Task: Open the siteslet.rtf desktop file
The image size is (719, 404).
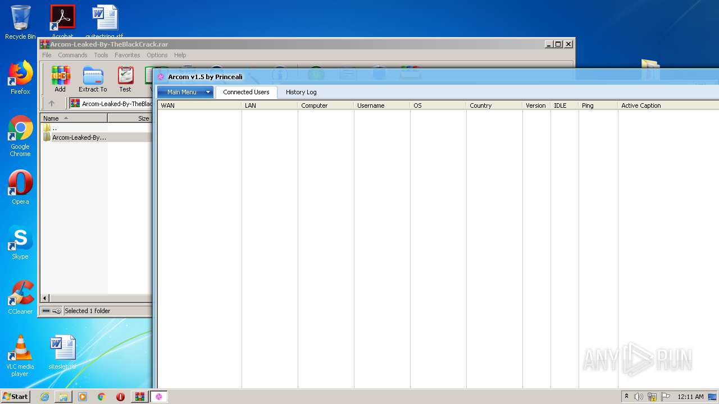Action: (62, 352)
